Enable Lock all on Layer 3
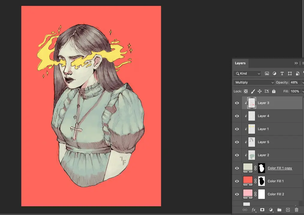304x215 pixels. pyautogui.click(x=274, y=91)
